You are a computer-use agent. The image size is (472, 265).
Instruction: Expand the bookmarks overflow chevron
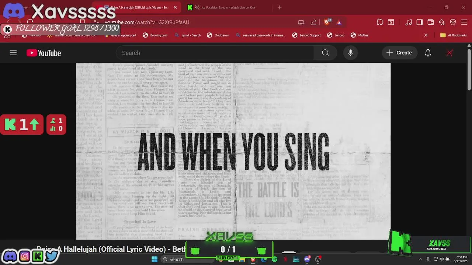(x=426, y=35)
